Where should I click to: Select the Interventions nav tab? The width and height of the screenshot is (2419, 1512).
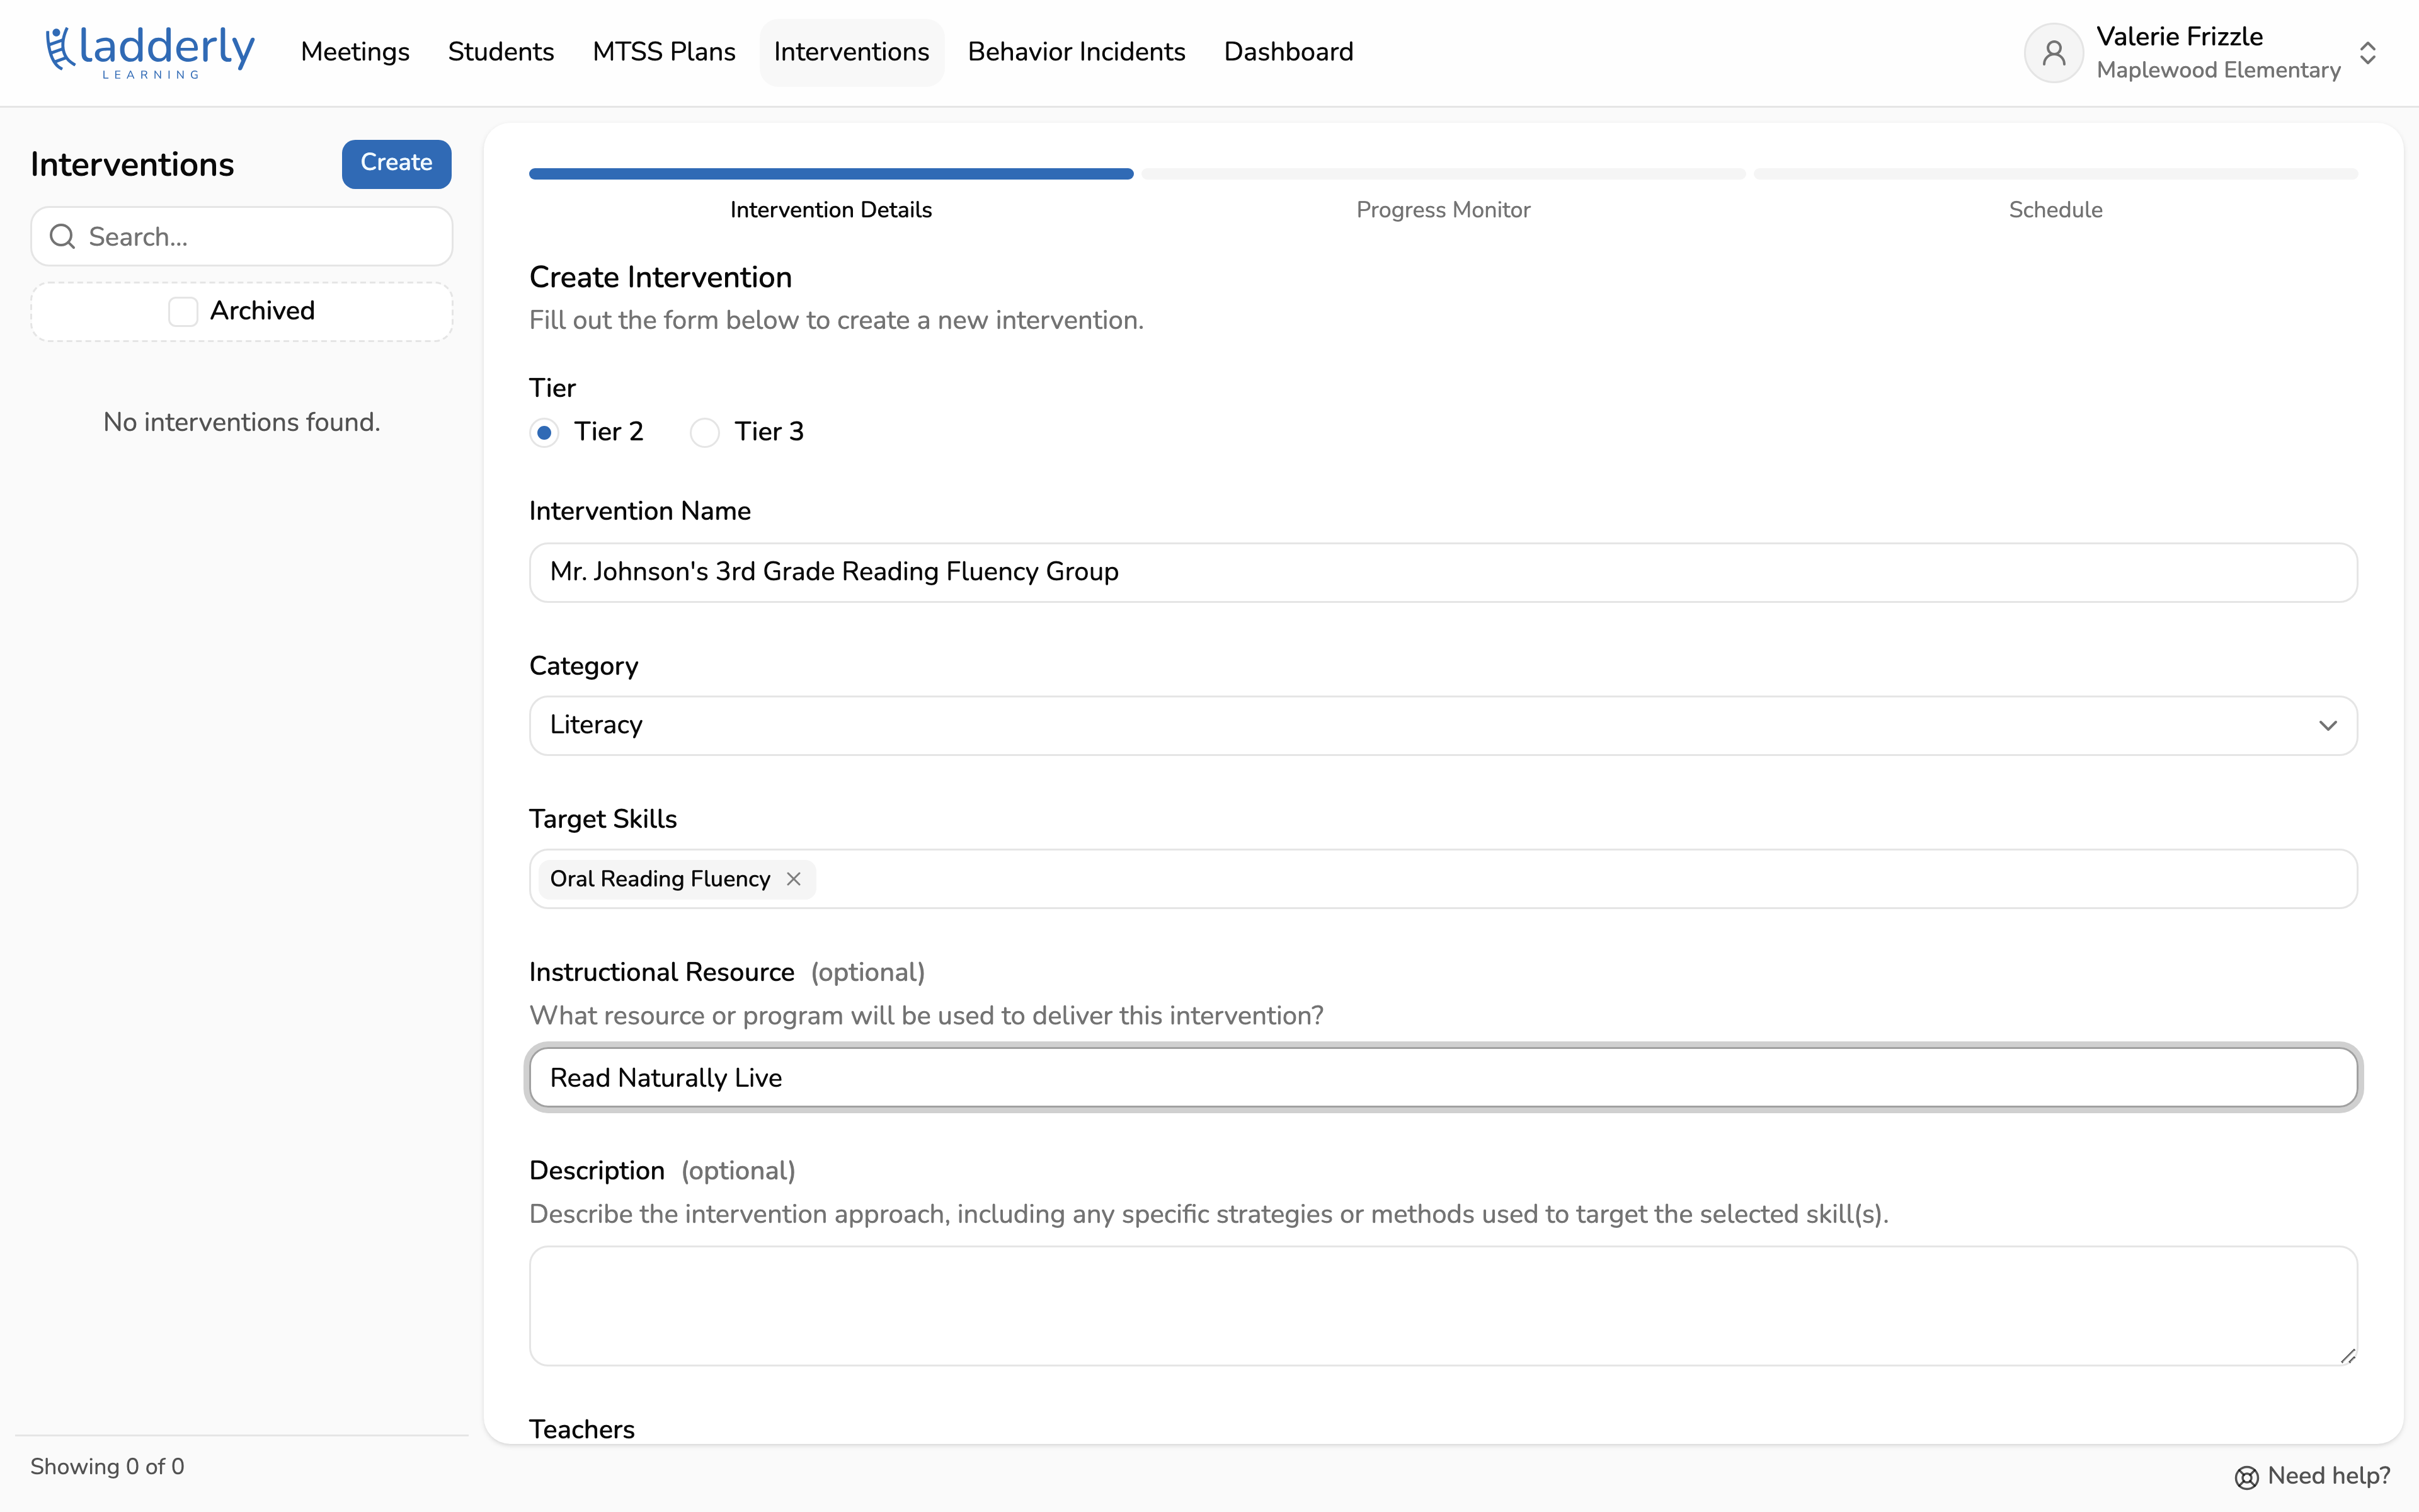(852, 52)
